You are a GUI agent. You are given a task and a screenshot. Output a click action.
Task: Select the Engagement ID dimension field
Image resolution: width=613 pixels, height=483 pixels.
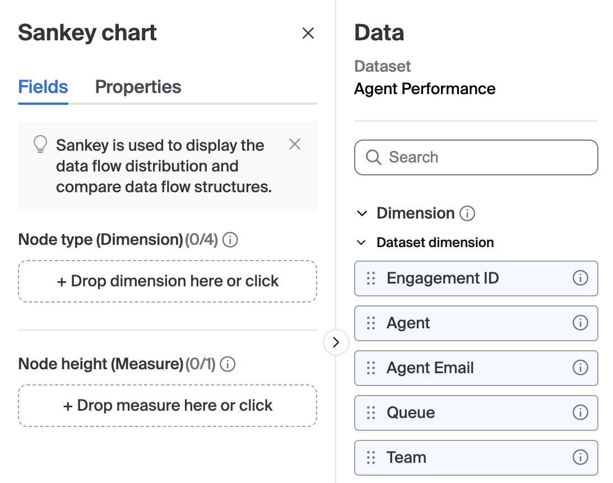point(443,278)
